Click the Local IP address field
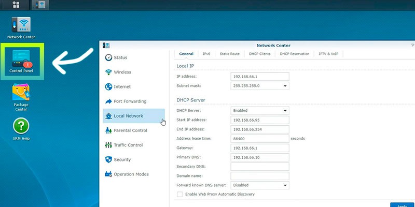 260,77
